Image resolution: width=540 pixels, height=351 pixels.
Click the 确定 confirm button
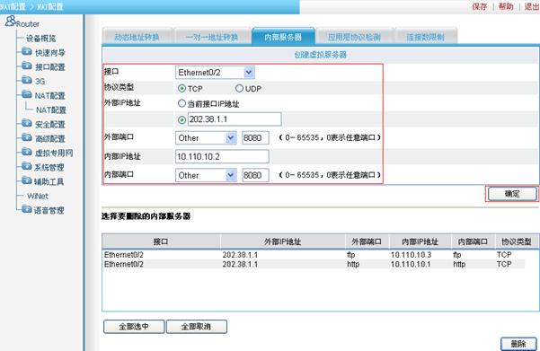(512, 194)
